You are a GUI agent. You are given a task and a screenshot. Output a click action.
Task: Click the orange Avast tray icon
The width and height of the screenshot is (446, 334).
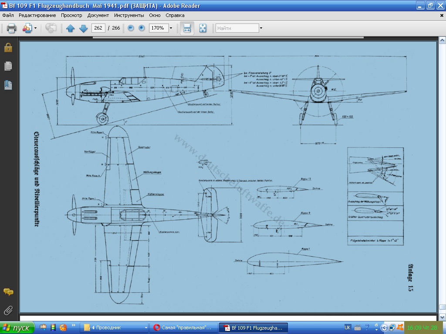point(400,327)
